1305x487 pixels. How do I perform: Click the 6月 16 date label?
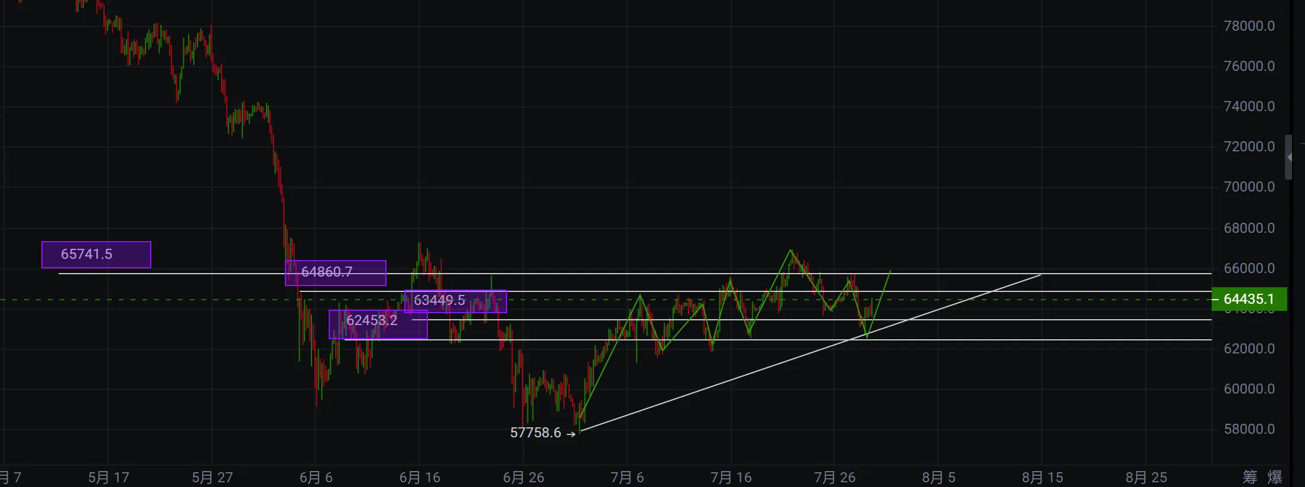click(420, 478)
